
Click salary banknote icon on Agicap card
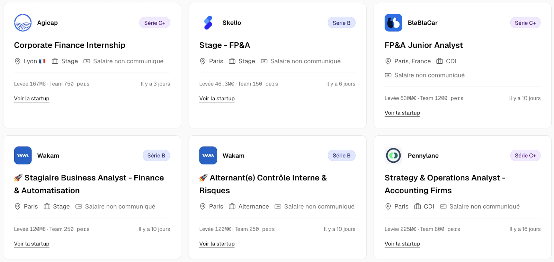(x=87, y=61)
